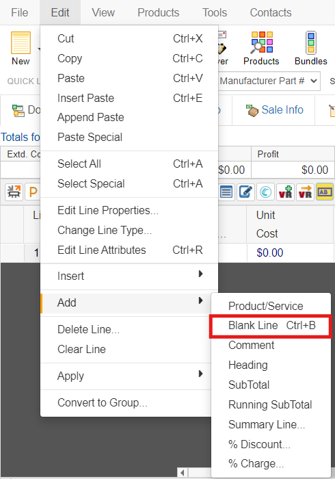This screenshot has height=479, width=335.
Task: Open the Products lookup icon
Action: pyautogui.click(x=262, y=42)
